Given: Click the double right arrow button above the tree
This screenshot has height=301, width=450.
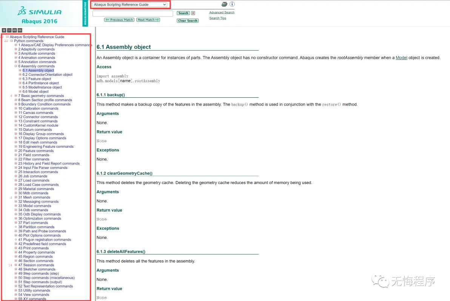Looking at the screenshot, I should [20, 30].
